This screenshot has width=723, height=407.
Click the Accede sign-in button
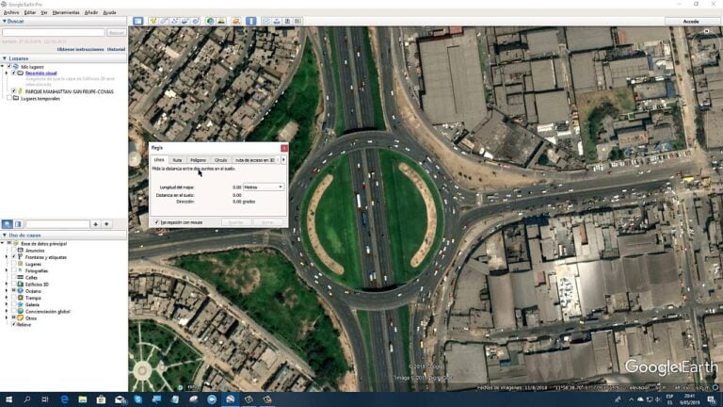[691, 22]
